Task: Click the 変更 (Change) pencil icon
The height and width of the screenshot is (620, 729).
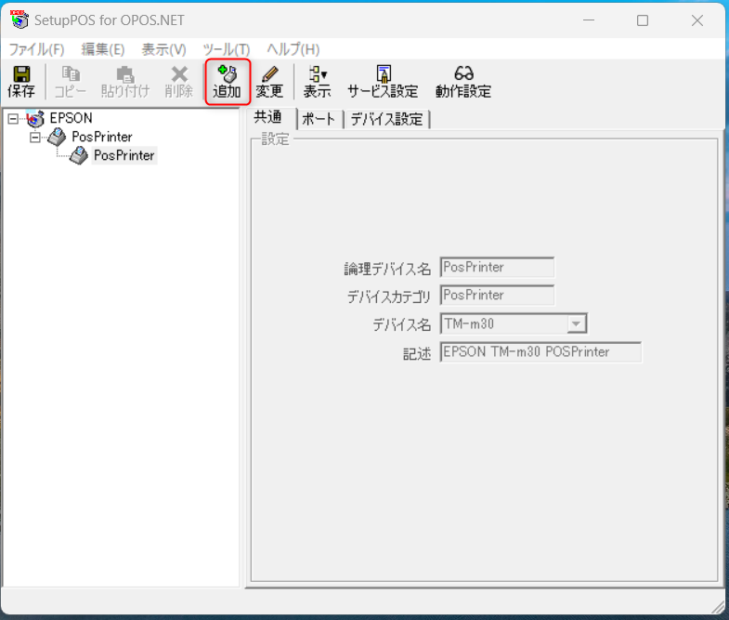Action: 269,81
